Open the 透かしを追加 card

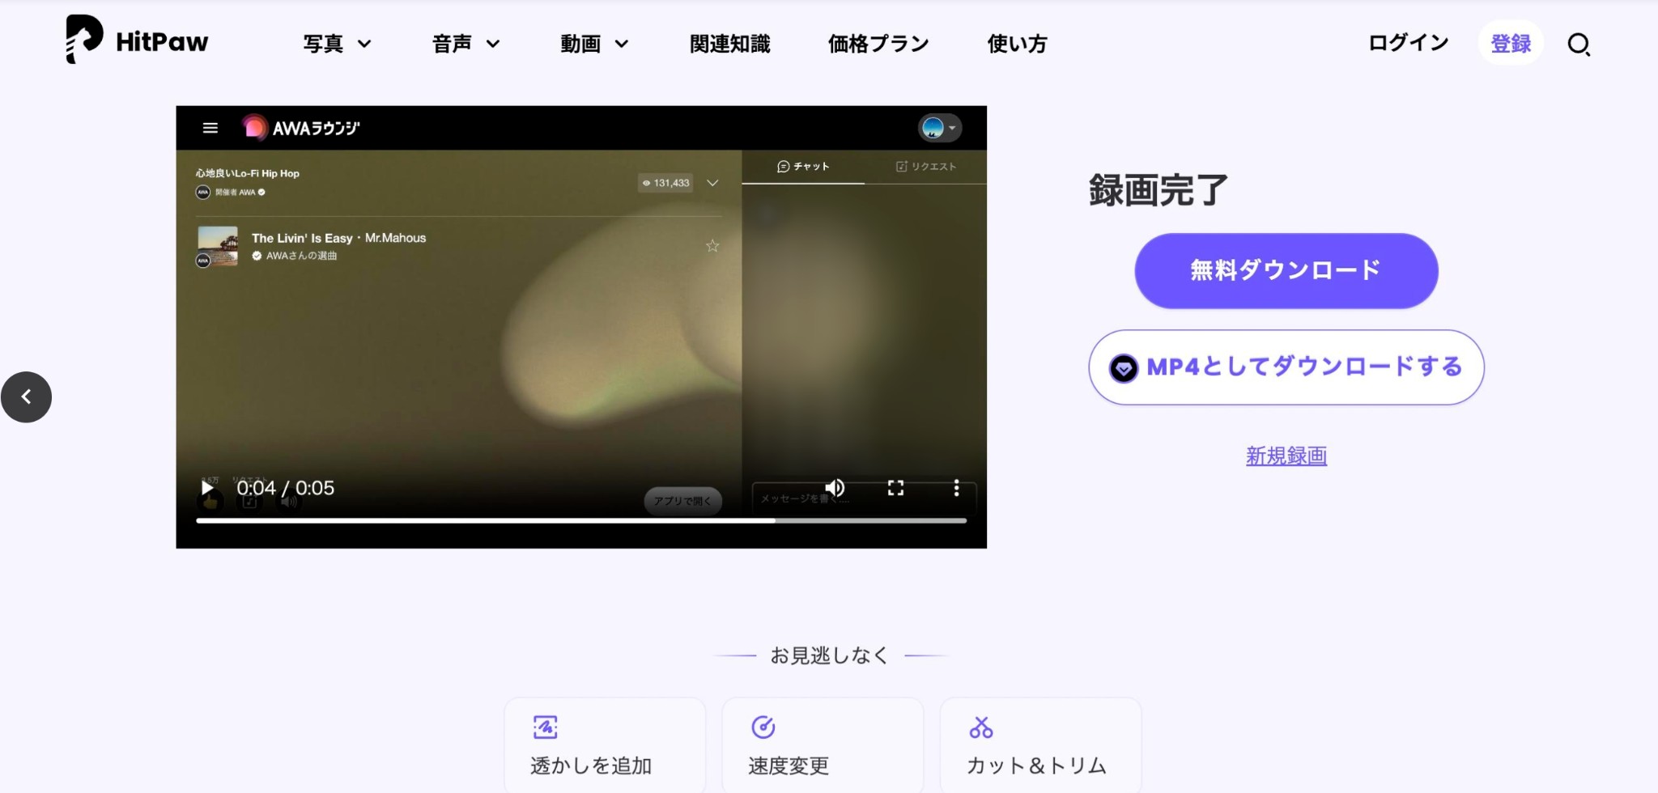605,745
